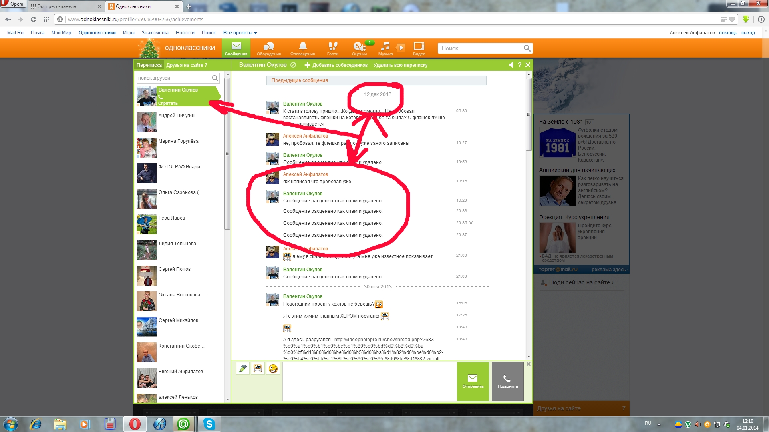Click Mail.Ru Agent taskbar icon
The width and height of the screenshot is (769, 432).
pos(184,424)
